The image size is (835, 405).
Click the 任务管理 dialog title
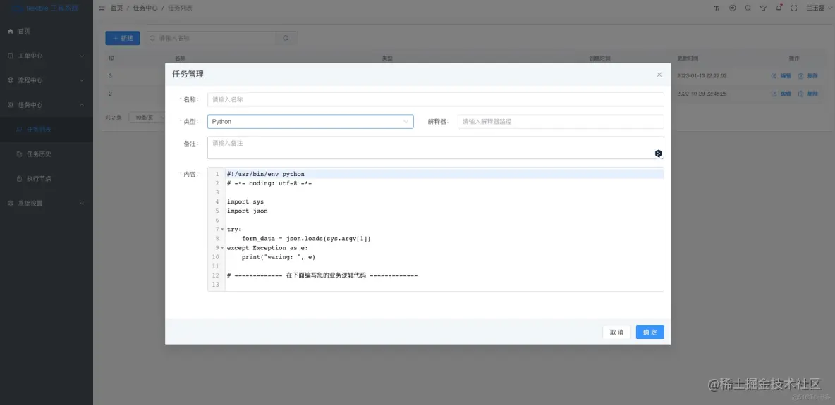coord(188,75)
